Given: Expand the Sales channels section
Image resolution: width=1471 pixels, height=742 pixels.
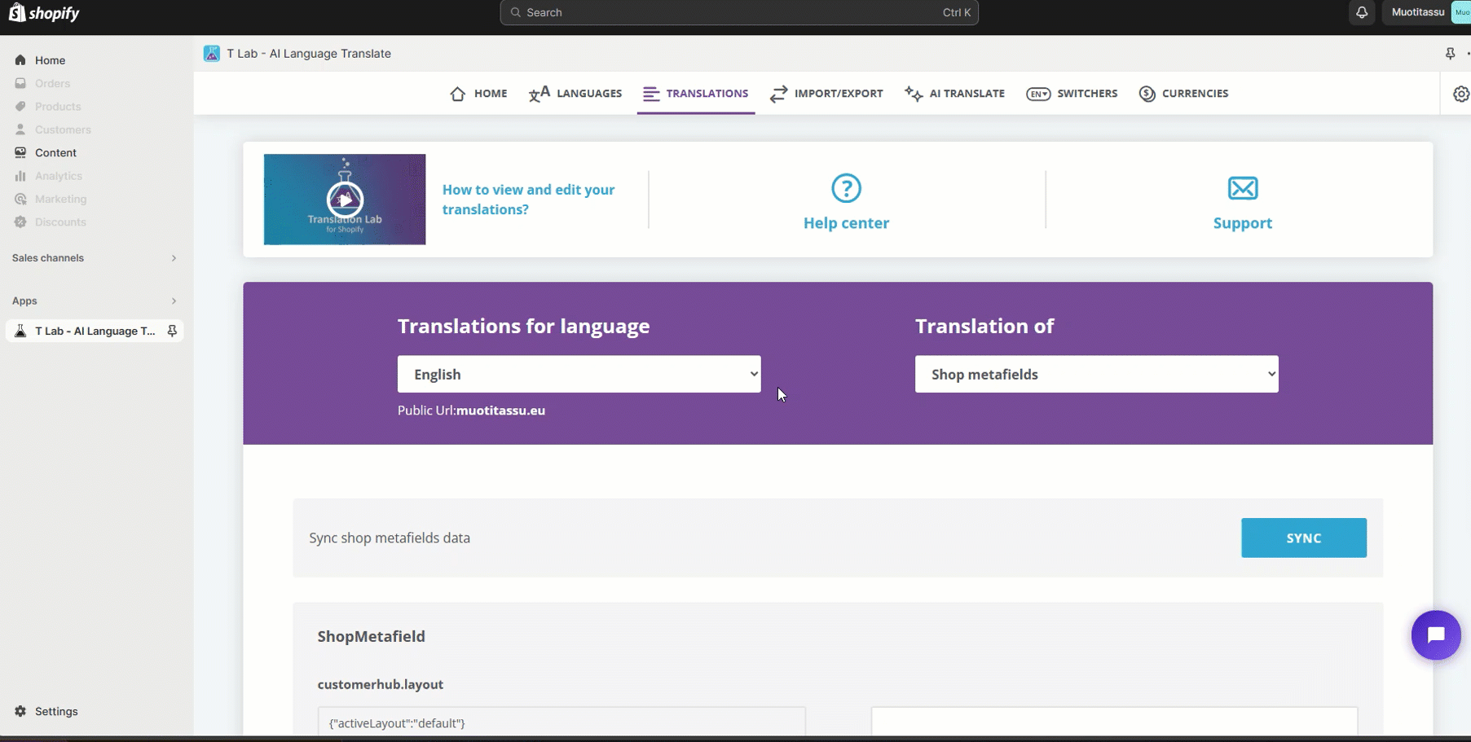Looking at the screenshot, I should click(174, 258).
